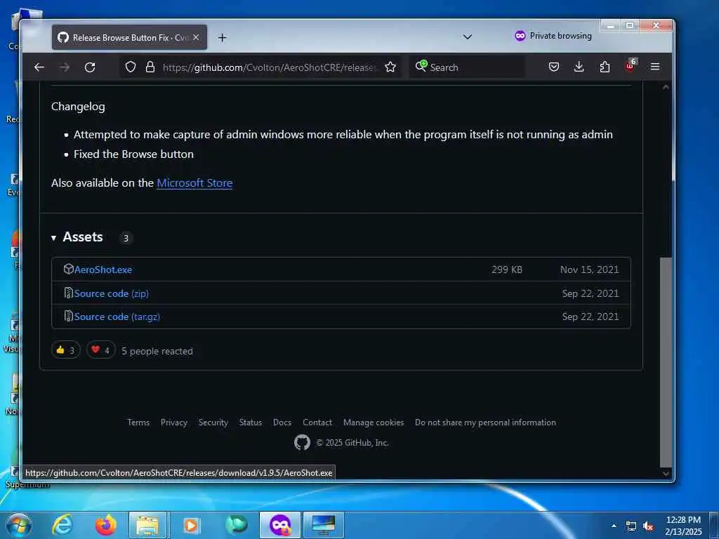Open the media player taskbar icon
Image resolution: width=719 pixels, height=539 pixels.
pyautogui.click(x=191, y=525)
